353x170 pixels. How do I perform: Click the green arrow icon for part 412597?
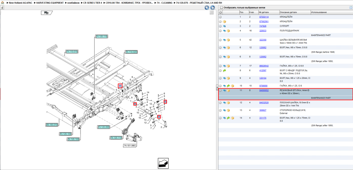point(225,71)
